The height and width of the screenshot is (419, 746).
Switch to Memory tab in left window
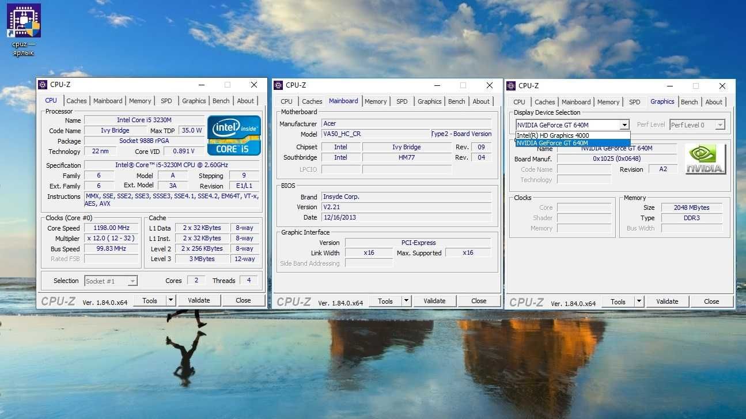(140, 101)
